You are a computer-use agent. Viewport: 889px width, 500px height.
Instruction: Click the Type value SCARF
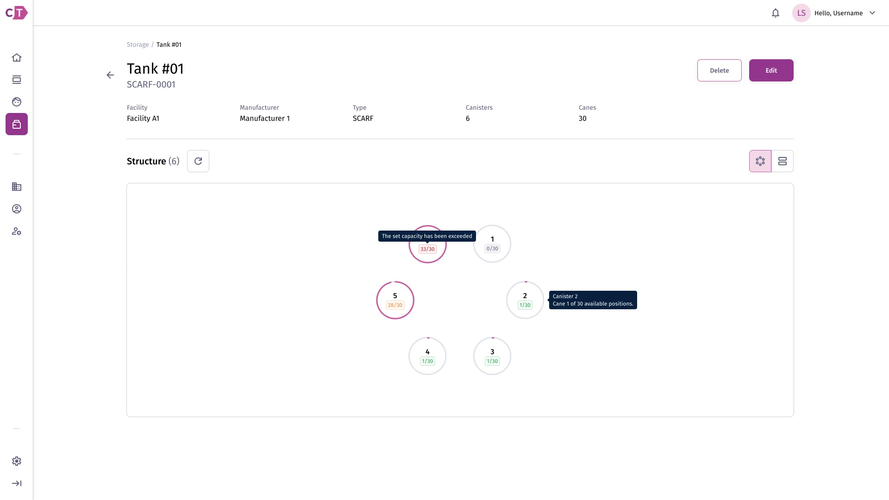pos(363,119)
